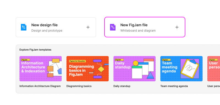Open the Diagramming basics in FigJam thumbnail
The image size is (220, 105).
87,69
